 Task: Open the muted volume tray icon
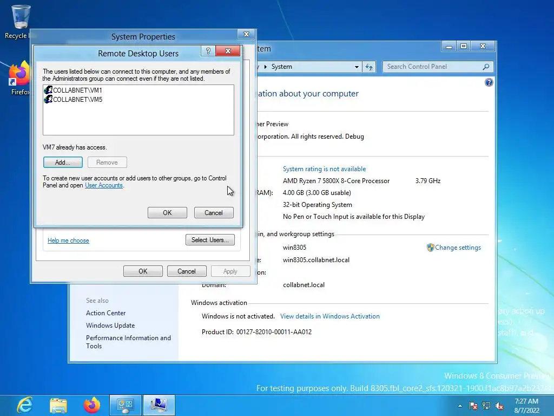pyautogui.click(x=499, y=406)
